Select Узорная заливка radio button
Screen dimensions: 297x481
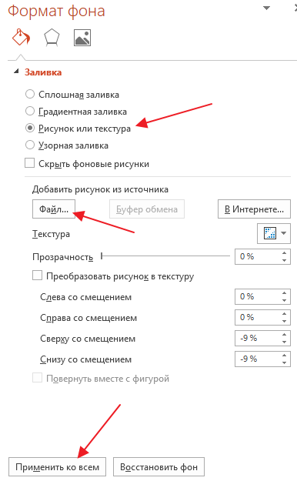(x=30, y=145)
